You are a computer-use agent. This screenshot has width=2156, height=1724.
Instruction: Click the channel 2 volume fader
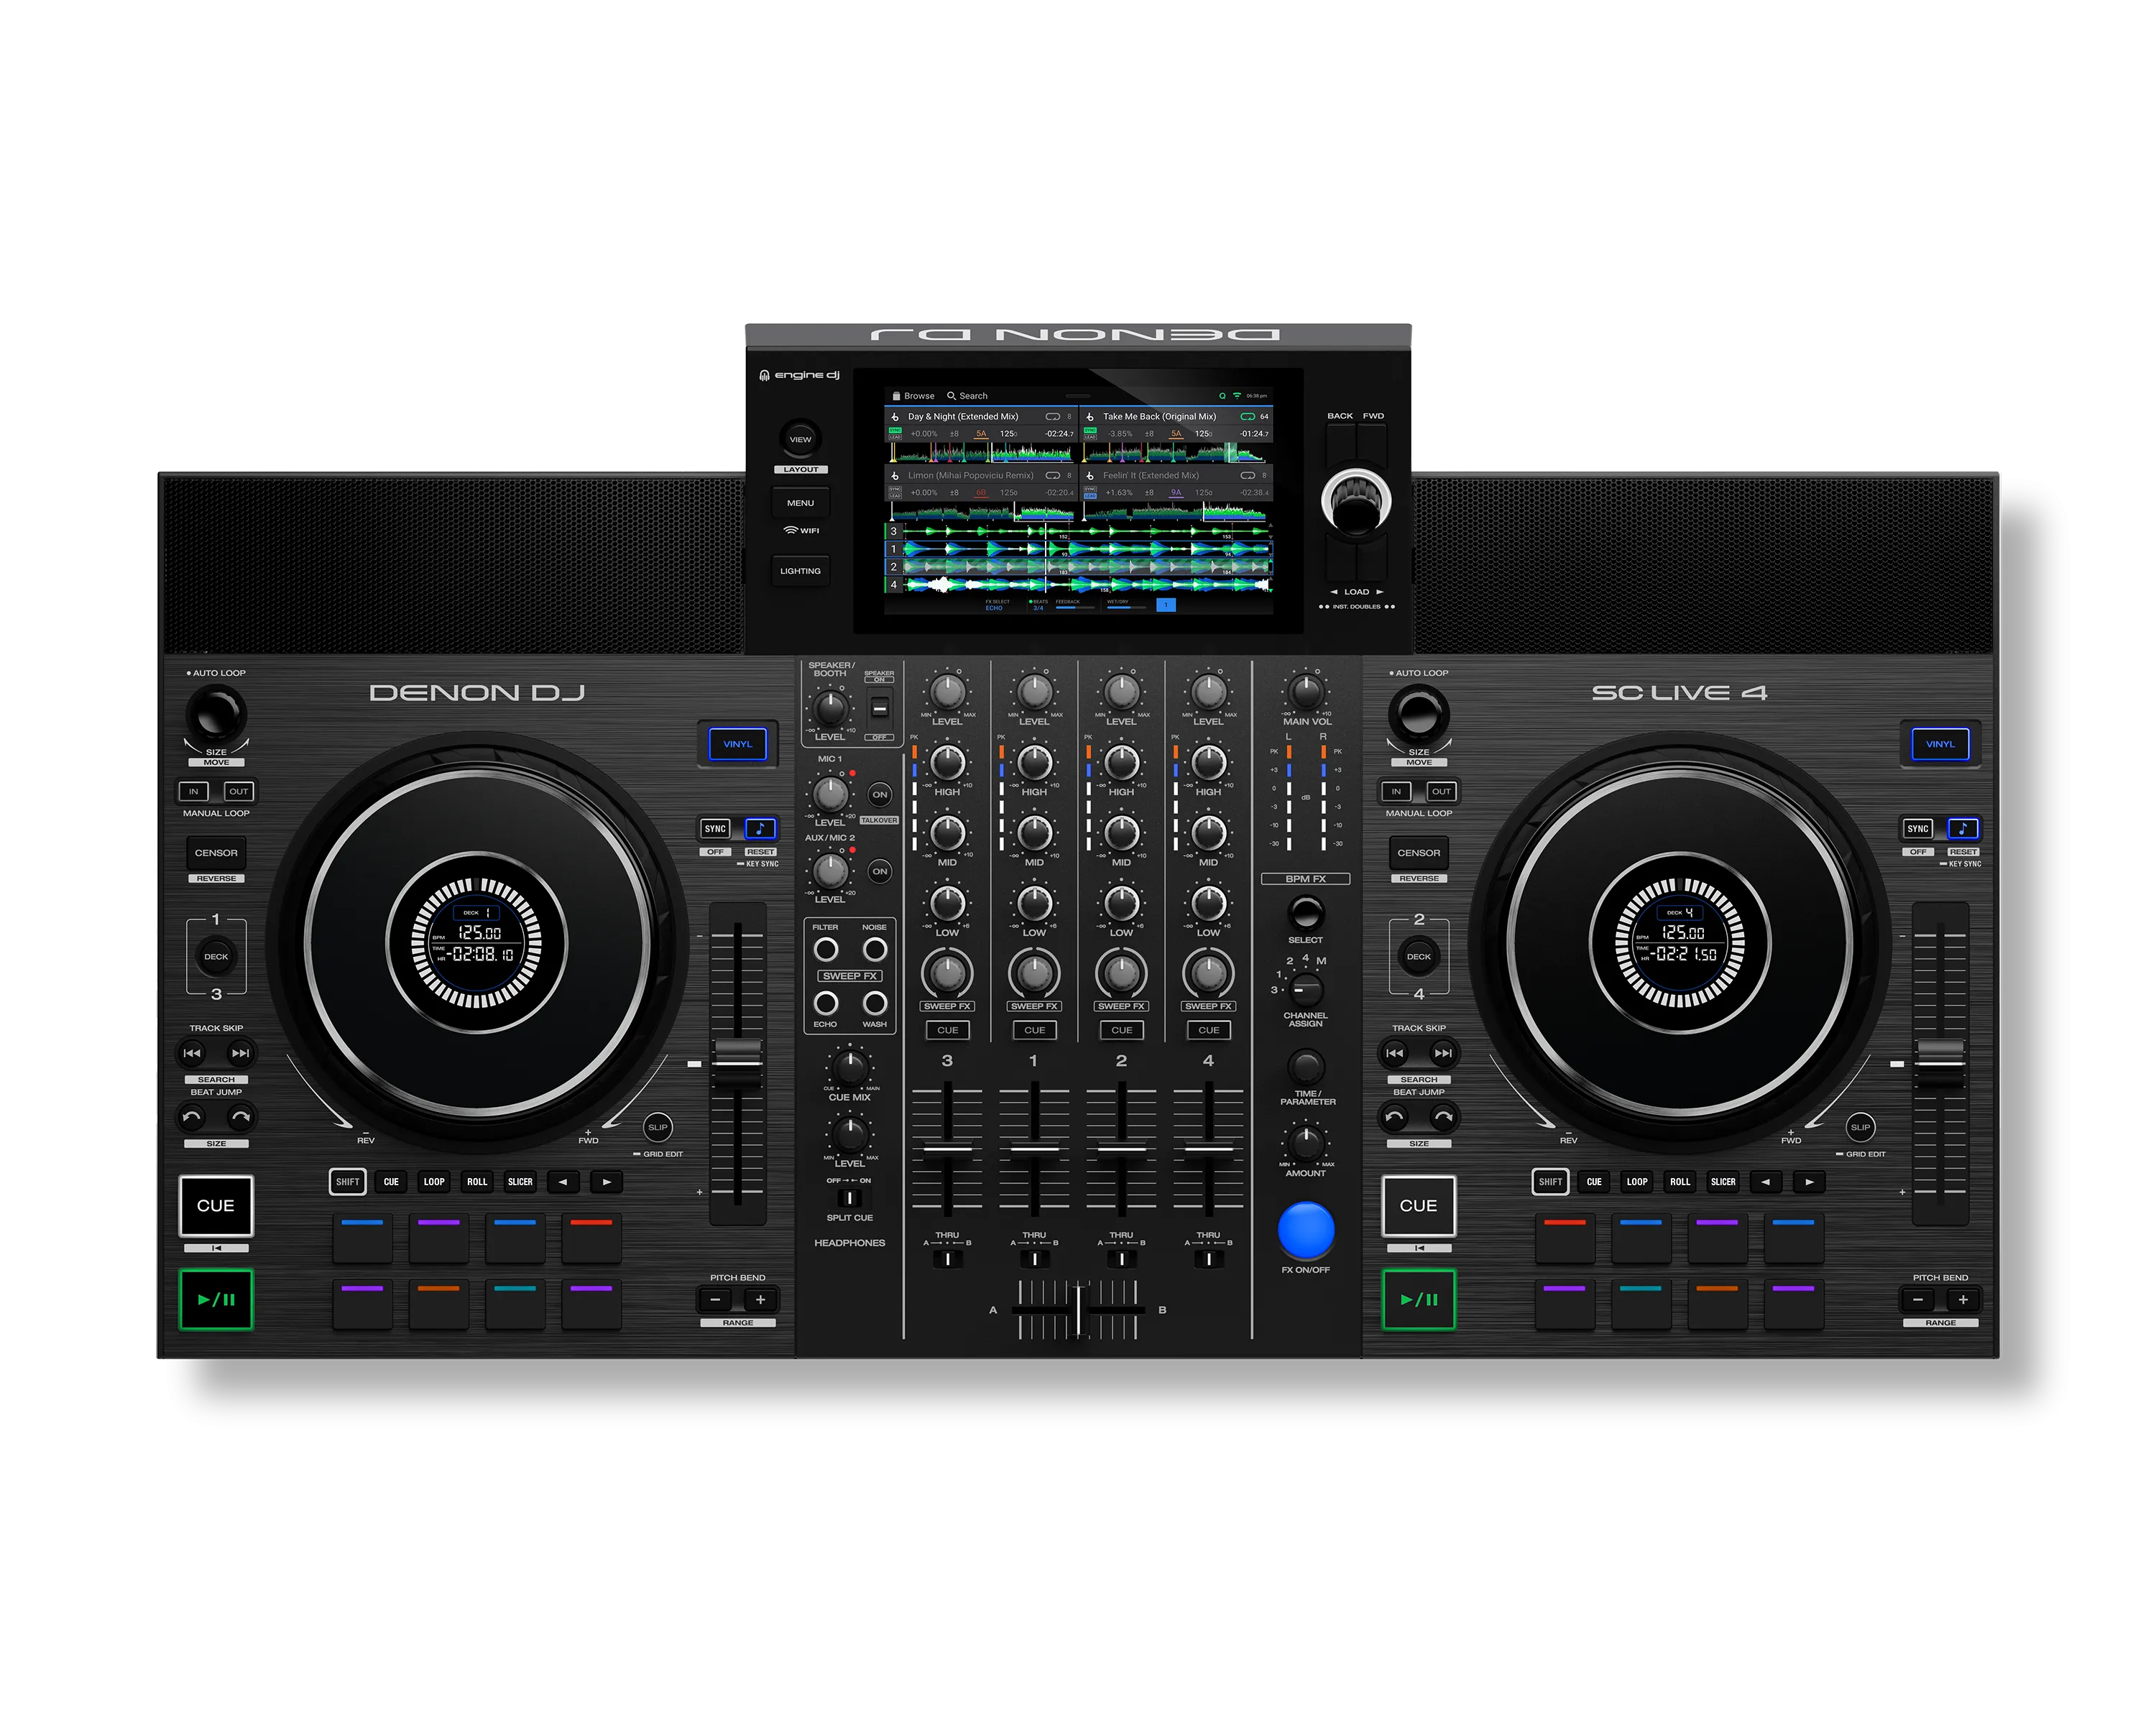[x=1122, y=1149]
